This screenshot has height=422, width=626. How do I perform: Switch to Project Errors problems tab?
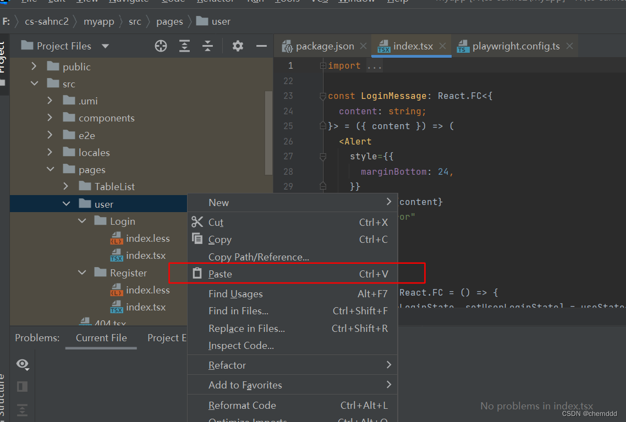tap(167, 338)
